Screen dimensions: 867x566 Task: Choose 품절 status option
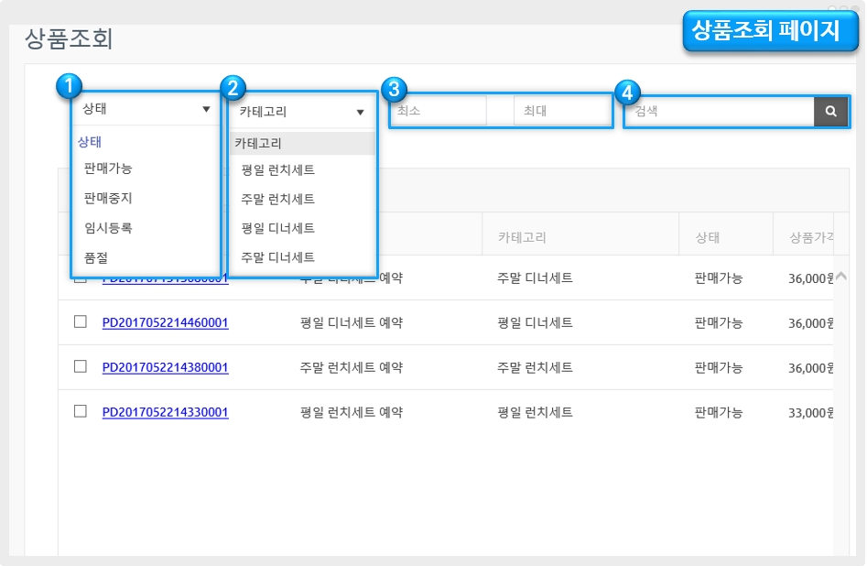click(x=96, y=258)
